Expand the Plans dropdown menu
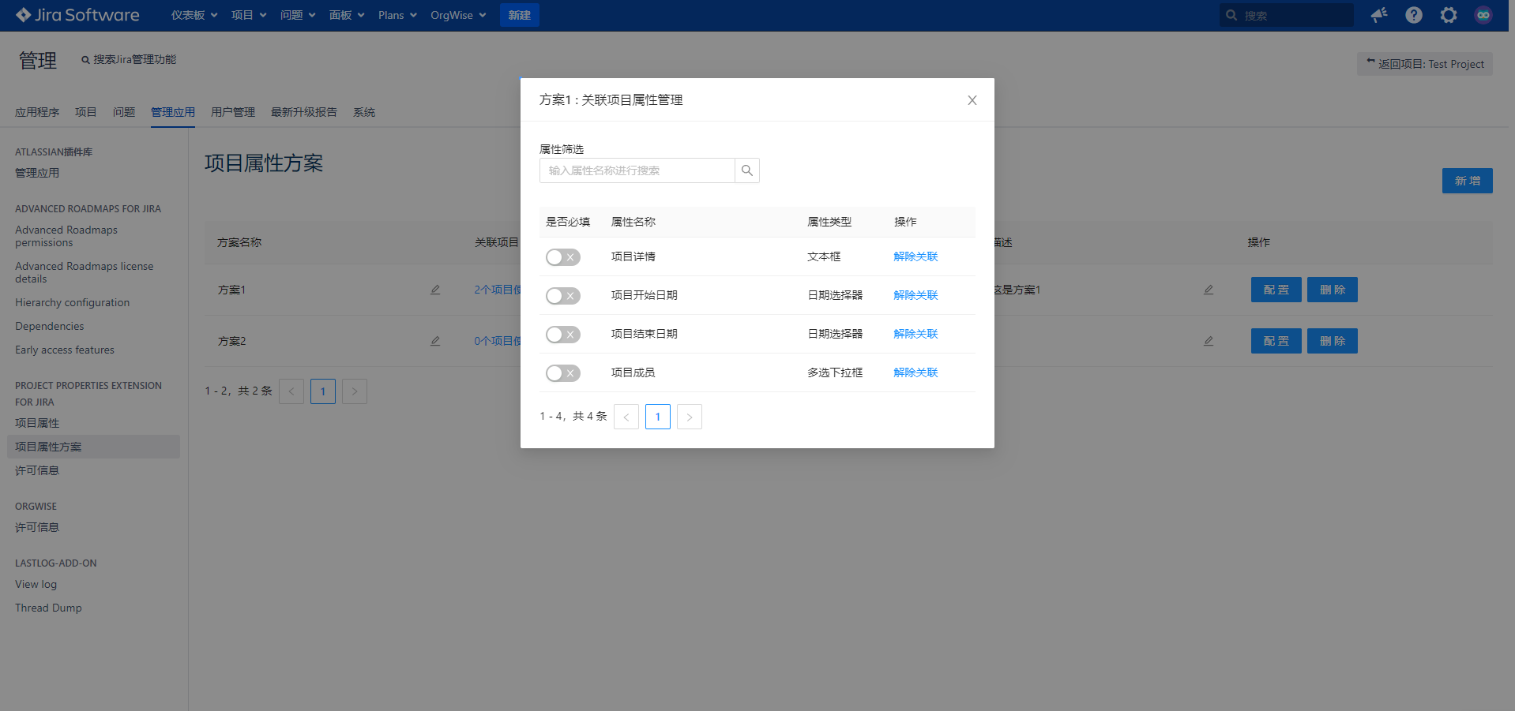 (x=397, y=15)
